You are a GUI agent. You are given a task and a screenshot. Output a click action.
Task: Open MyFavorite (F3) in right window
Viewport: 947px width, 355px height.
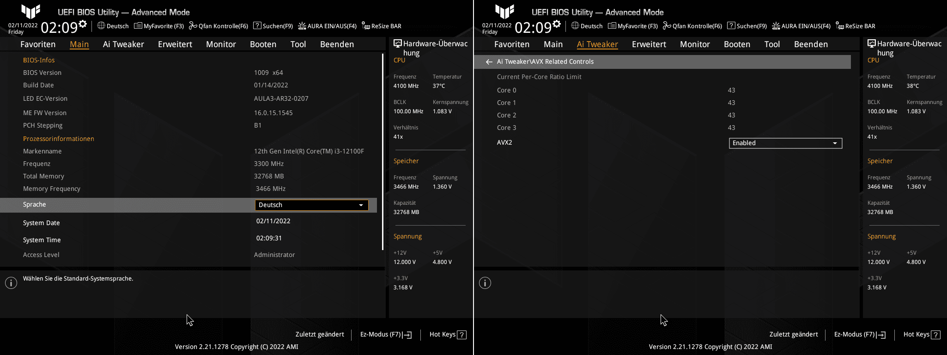[x=633, y=26]
